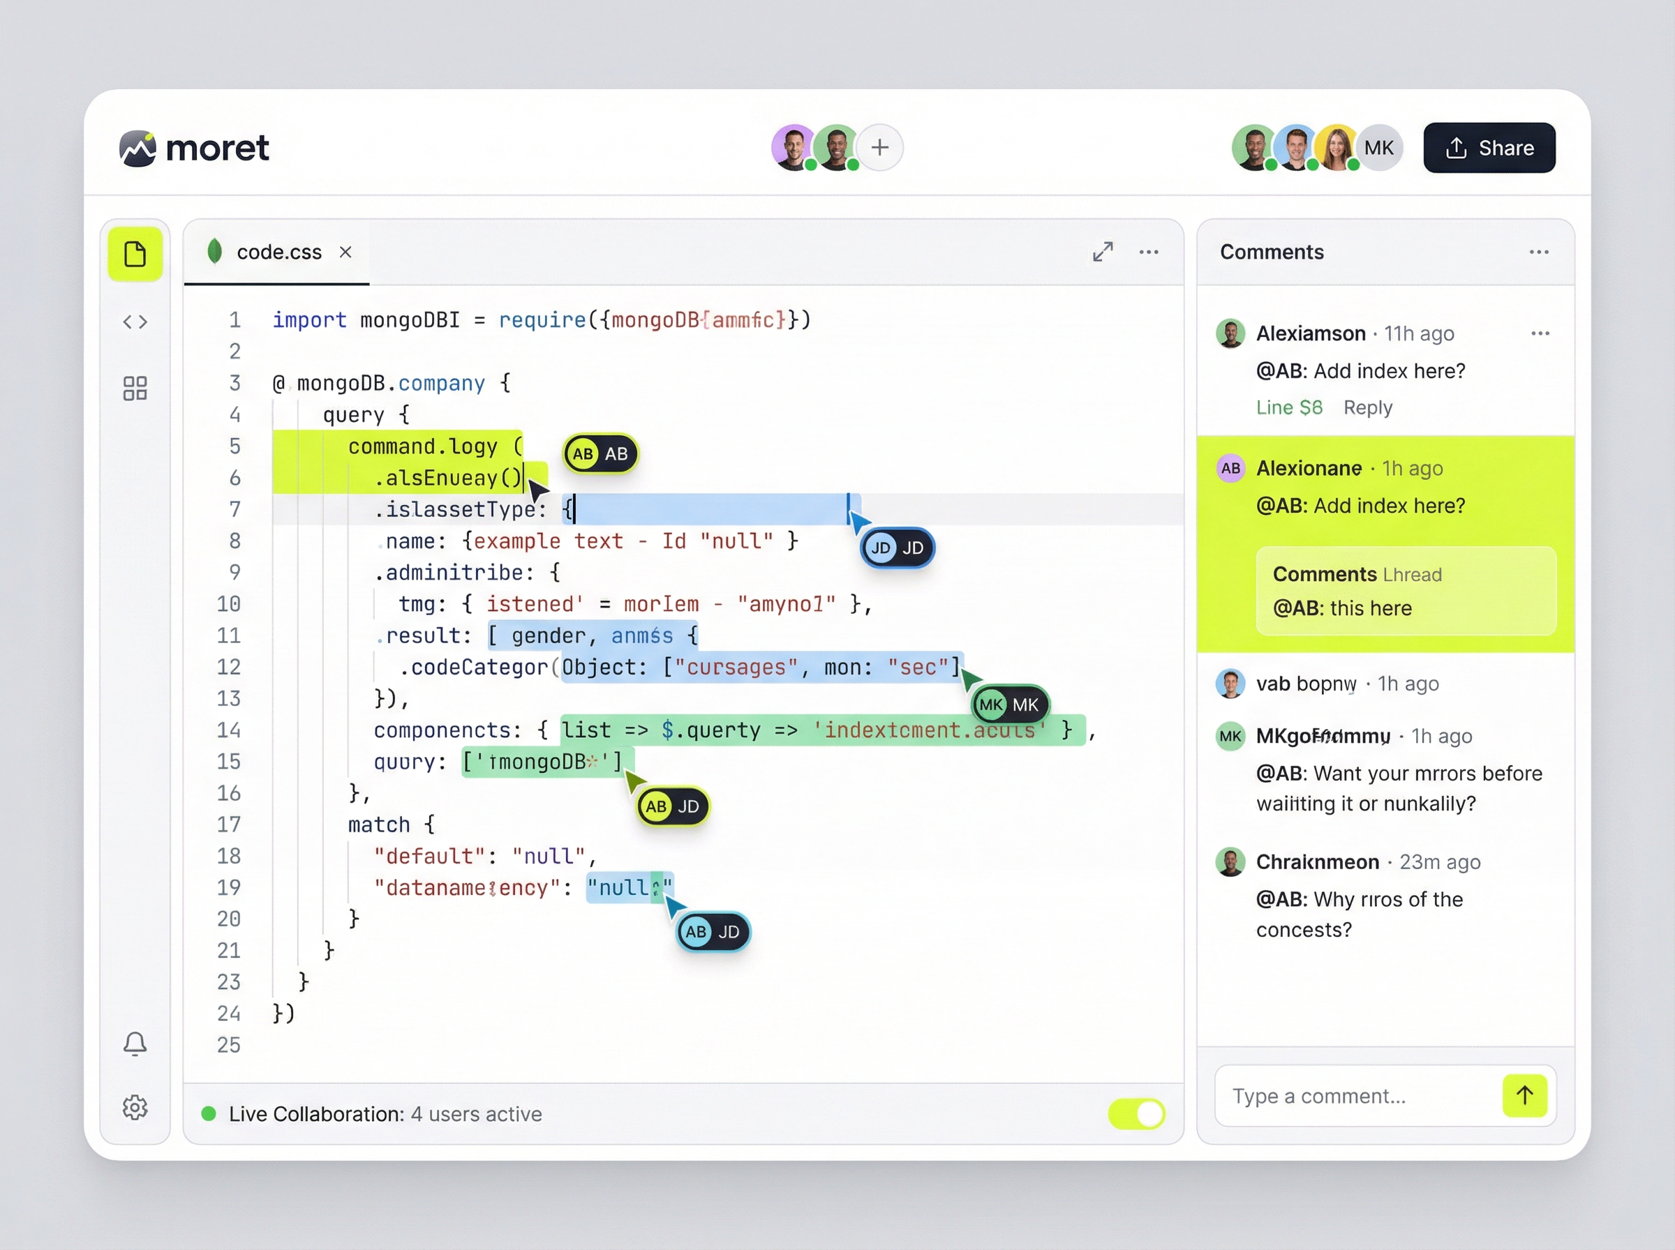Click the Share button
1675x1250 pixels.
tap(1488, 148)
